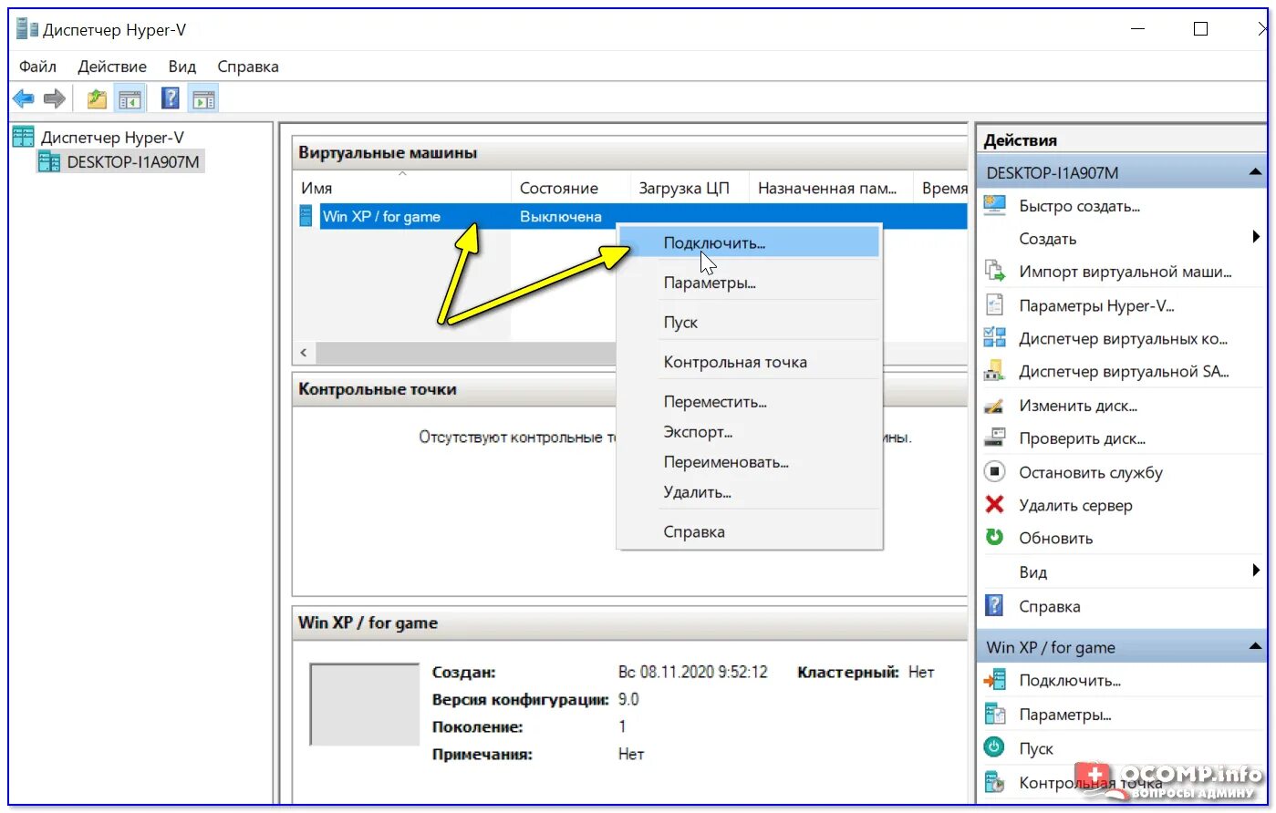Click 'Изменить диск...' action link

pyautogui.click(x=1077, y=406)
